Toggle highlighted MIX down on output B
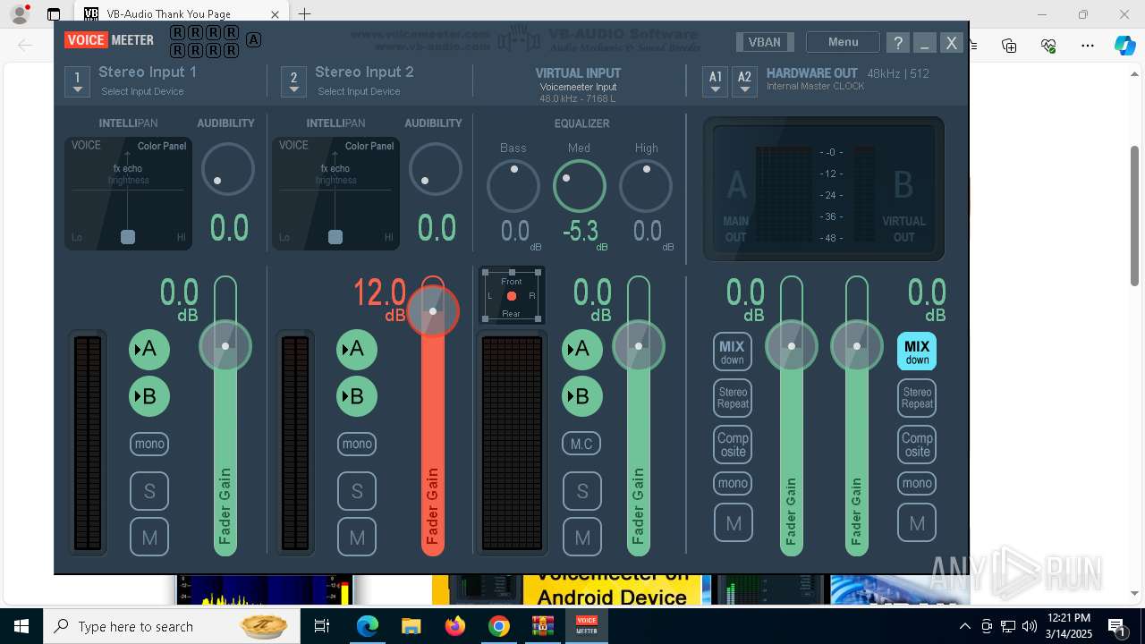This screenshot has height=644, width=1145. pos(917,352)
